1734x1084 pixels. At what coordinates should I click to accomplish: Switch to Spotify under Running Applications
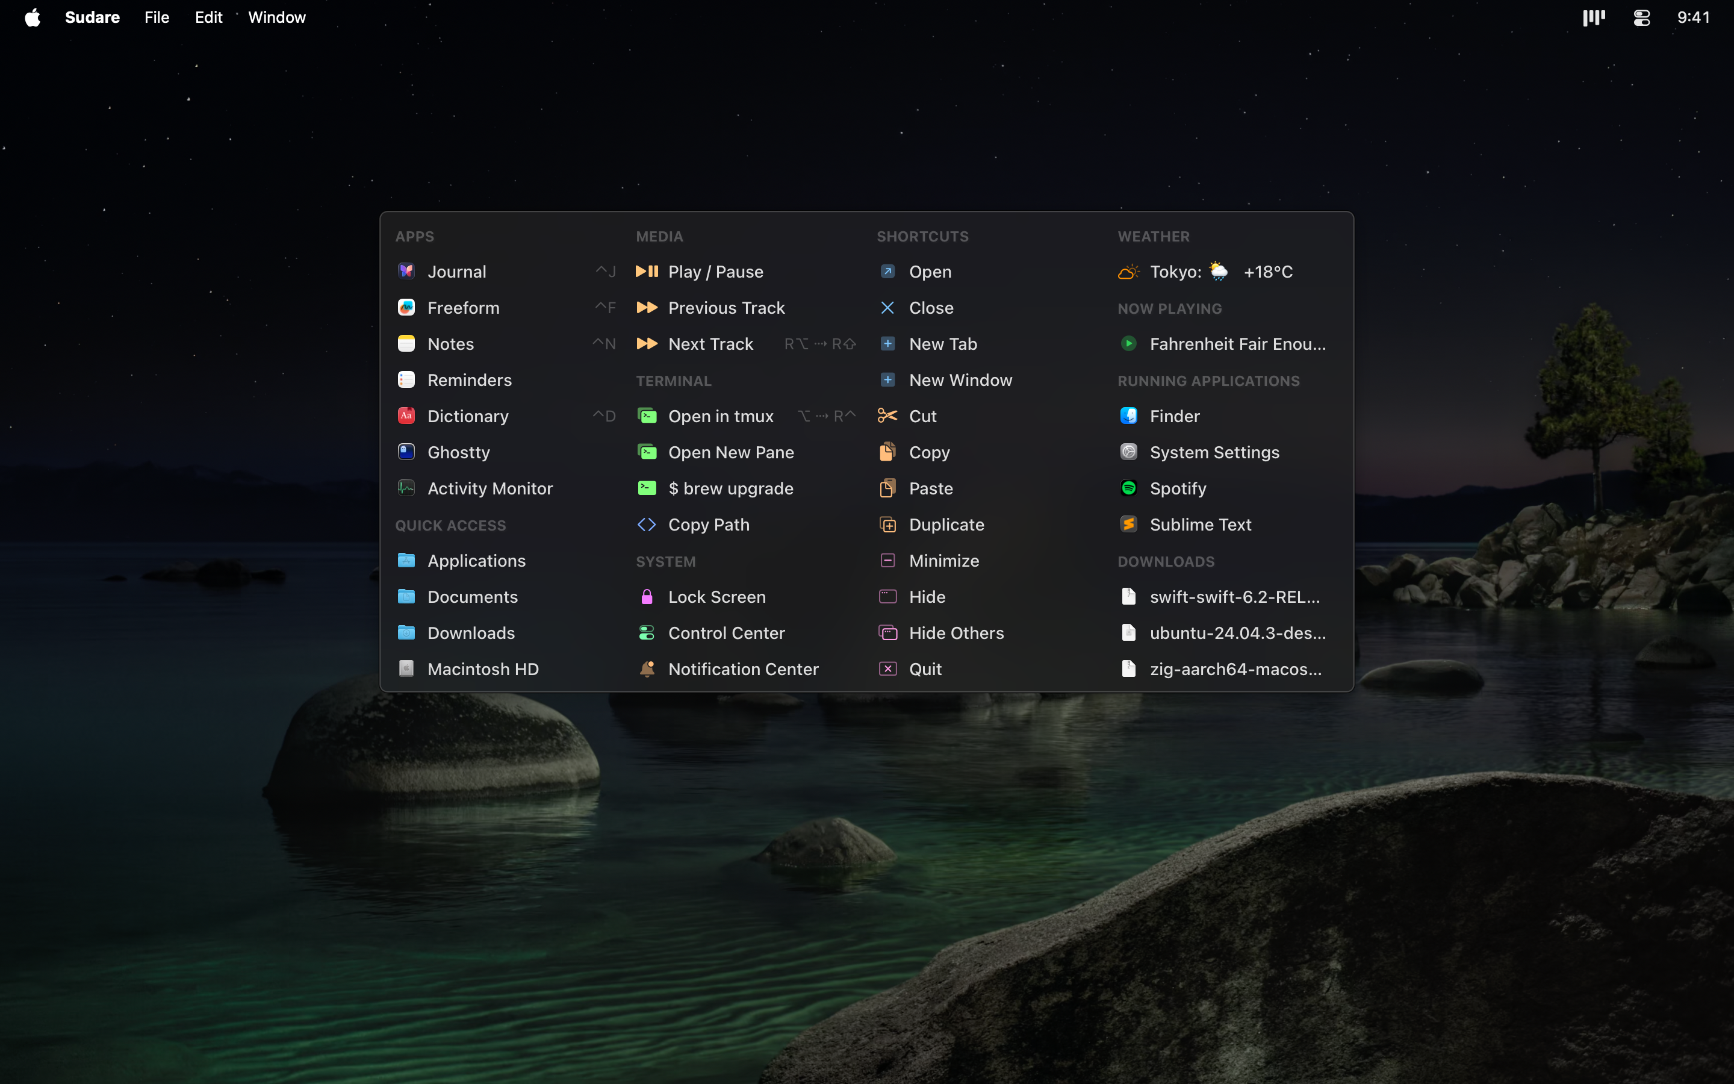click(1180, 488)
